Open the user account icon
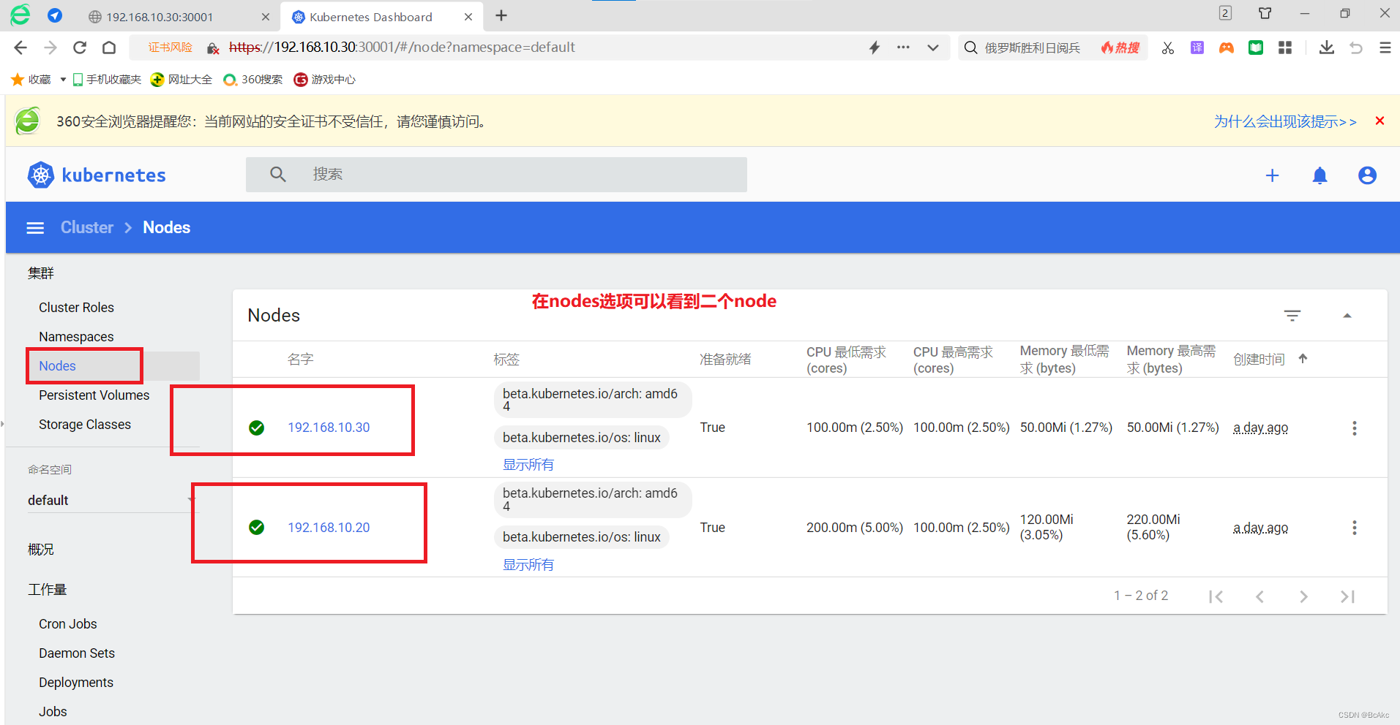This screenshot has height=725, width=1400. pyautogui.click(x=1367, y=175)
